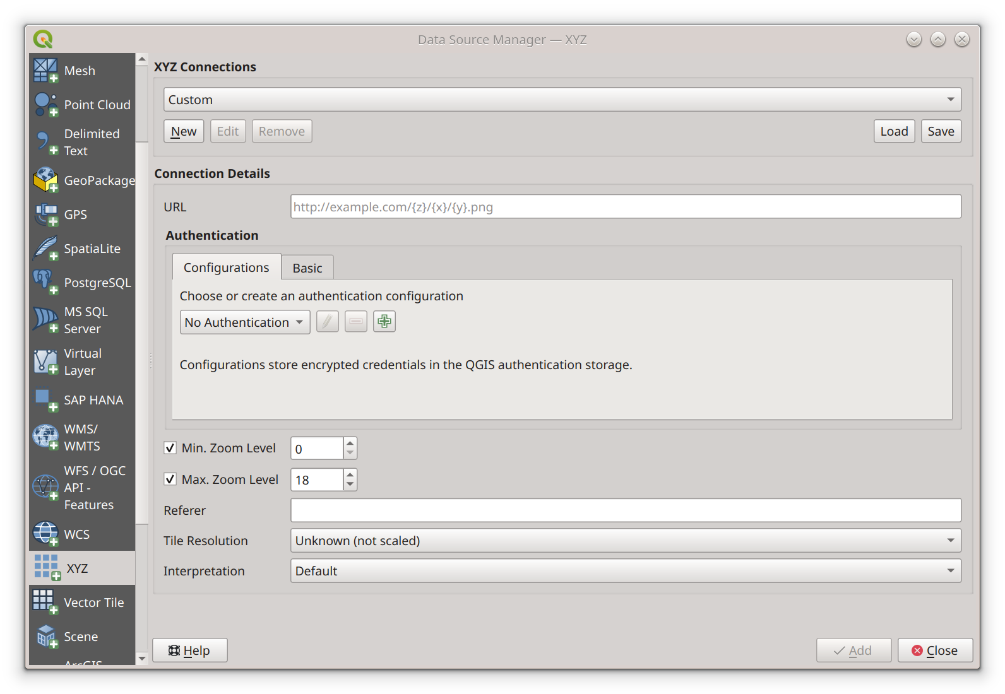Switch to the Basic authentication tab
The image size is (1005, 694).
[307, 268]
